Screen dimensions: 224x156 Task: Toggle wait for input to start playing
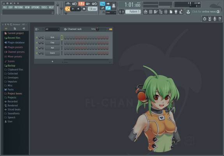tap(74, 4)
